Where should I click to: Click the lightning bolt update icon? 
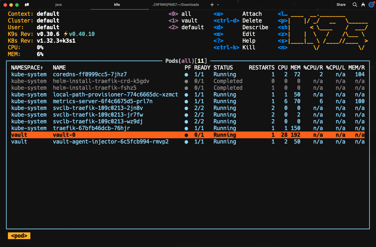point(66,34)
